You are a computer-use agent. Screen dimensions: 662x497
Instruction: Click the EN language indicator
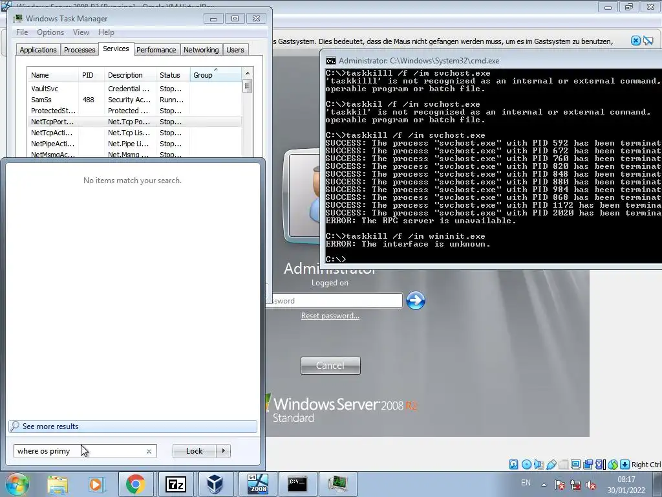click(x=526, y=483)
